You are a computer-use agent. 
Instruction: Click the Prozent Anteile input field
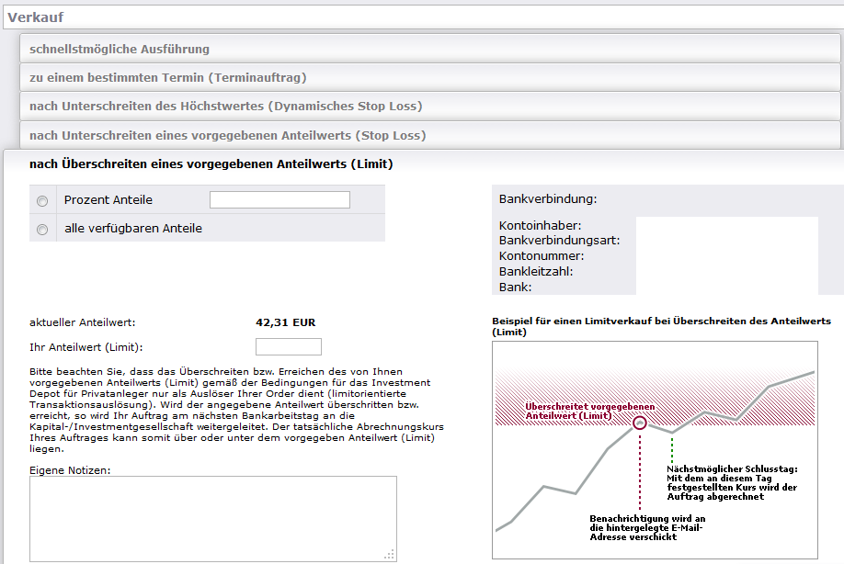(x=279, y=200)
